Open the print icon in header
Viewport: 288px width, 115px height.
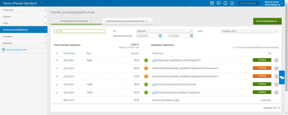pos(212,3)
